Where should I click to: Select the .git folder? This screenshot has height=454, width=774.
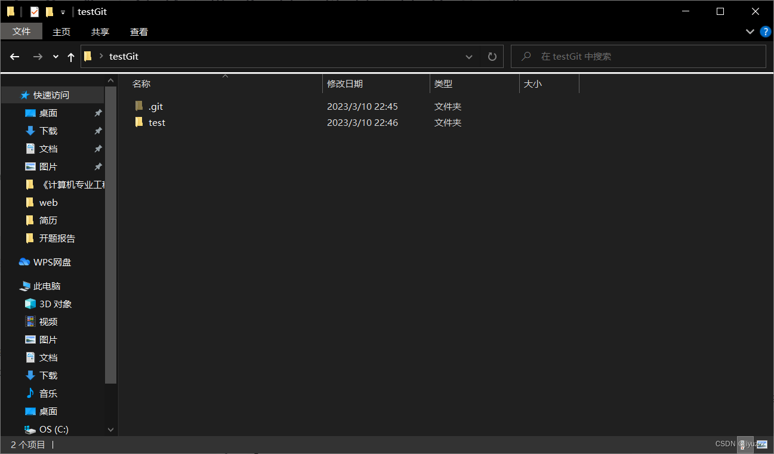[x=156, y=107]
